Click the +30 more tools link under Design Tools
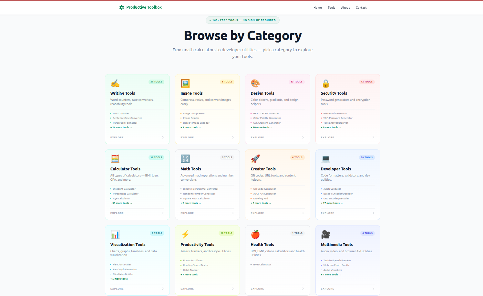 click(x=261, y=127)
